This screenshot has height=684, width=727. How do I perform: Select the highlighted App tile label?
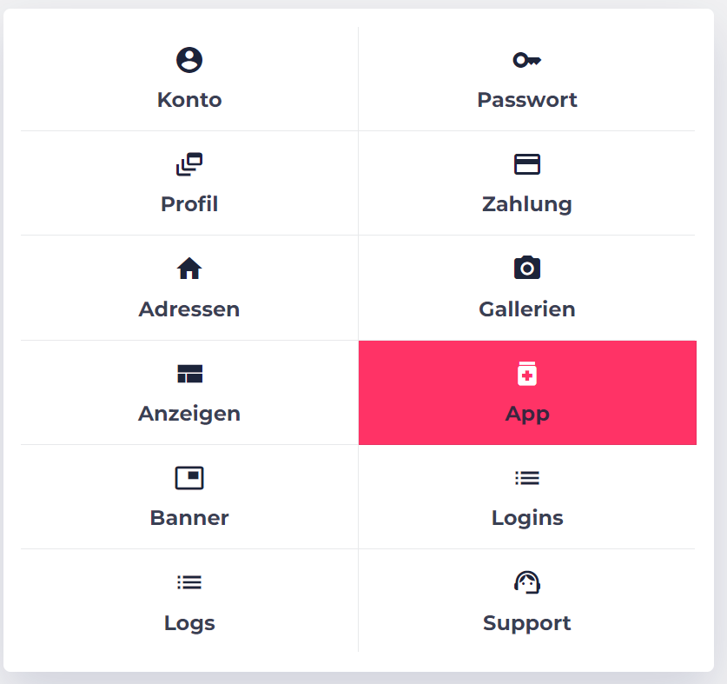pyautogui.click(x=527, y=414)
